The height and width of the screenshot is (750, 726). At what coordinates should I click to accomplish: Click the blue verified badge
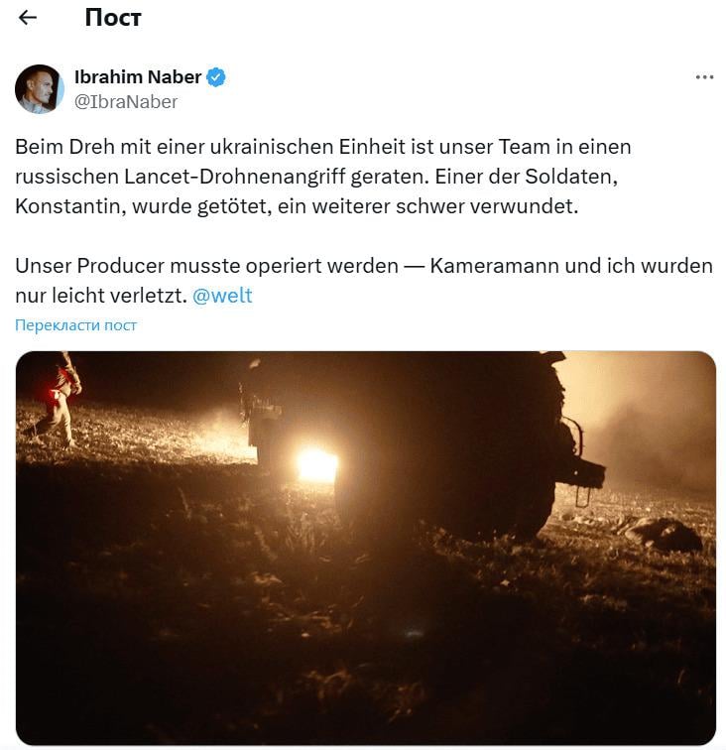216,77
